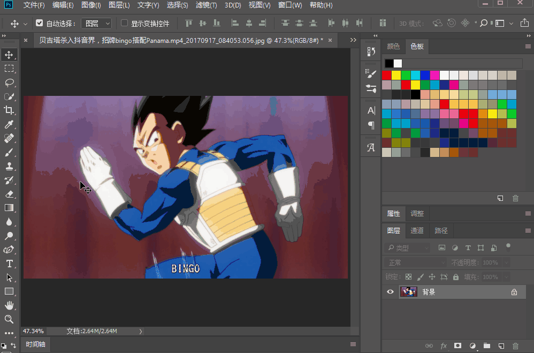The height and width of the screenshot is (353, 534).
Task: Select the Gradient tool
Action: [x=9, y=208]
